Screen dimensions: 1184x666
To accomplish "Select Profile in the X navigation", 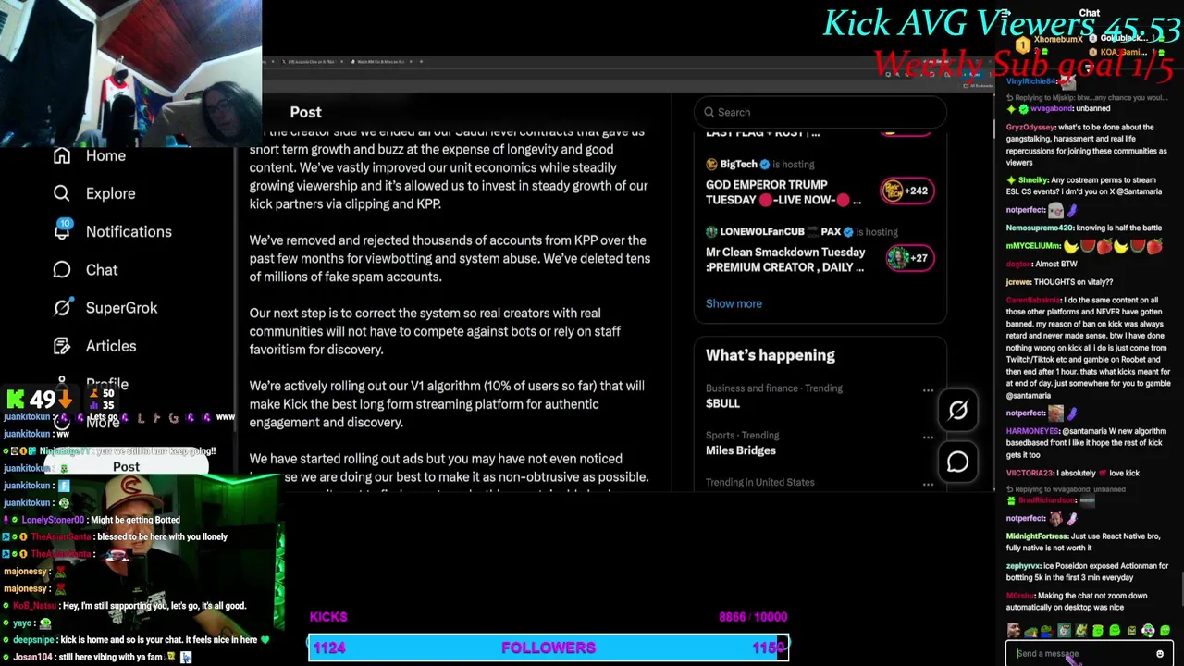I will pos(107,382).
